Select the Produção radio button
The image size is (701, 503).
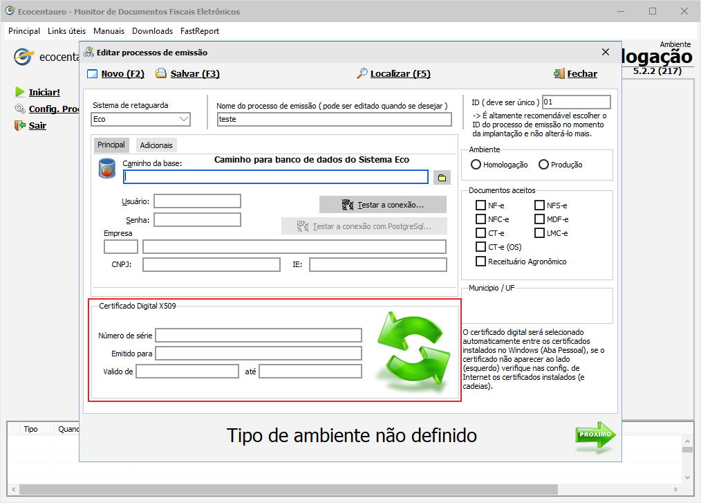pos(543,165)
